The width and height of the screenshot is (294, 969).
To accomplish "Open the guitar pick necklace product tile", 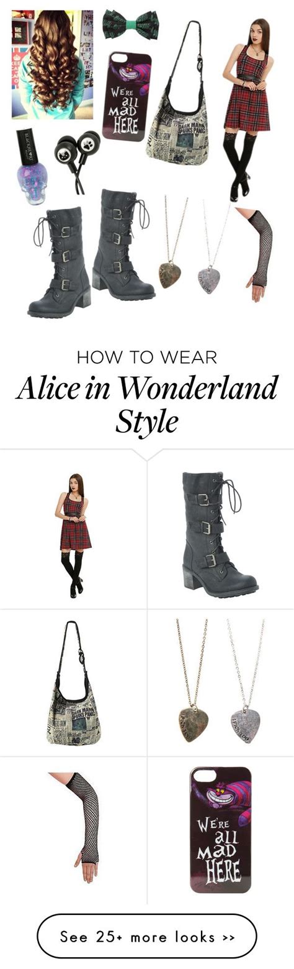I will tap(221, 683).
